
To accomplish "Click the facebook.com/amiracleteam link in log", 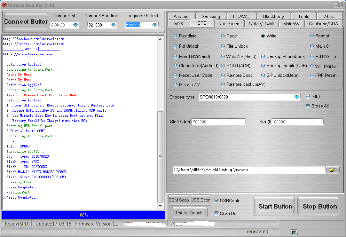I will coord(33,39).
